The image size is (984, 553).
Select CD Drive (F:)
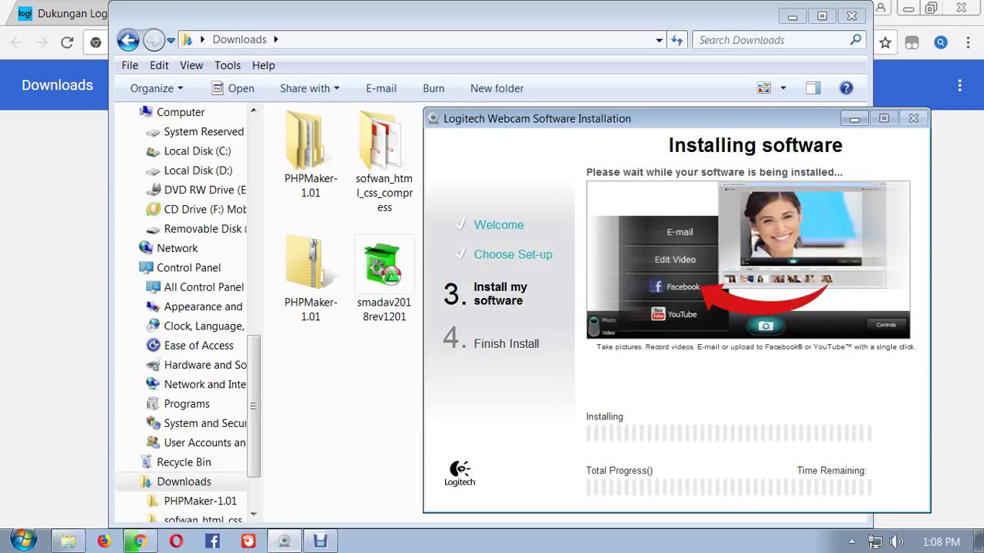[x=204, y=209]
